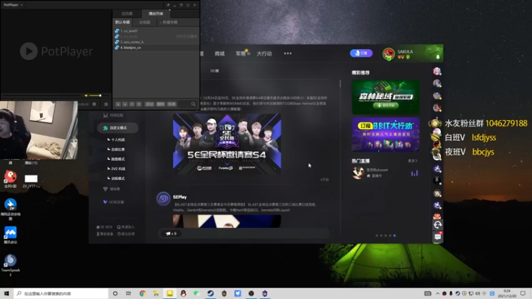Move playlist item up arrow button

(x=125, y=104)
